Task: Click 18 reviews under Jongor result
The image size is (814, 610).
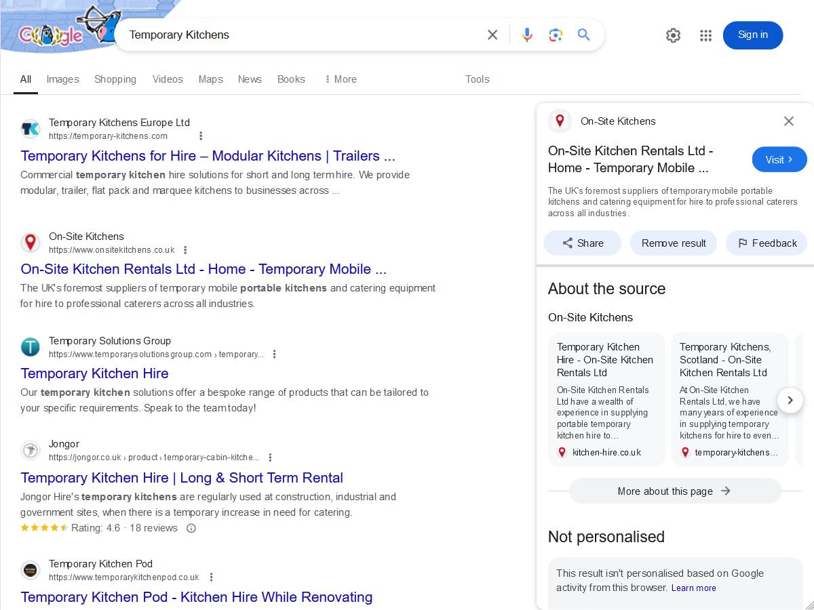Action: pos(153,528)
